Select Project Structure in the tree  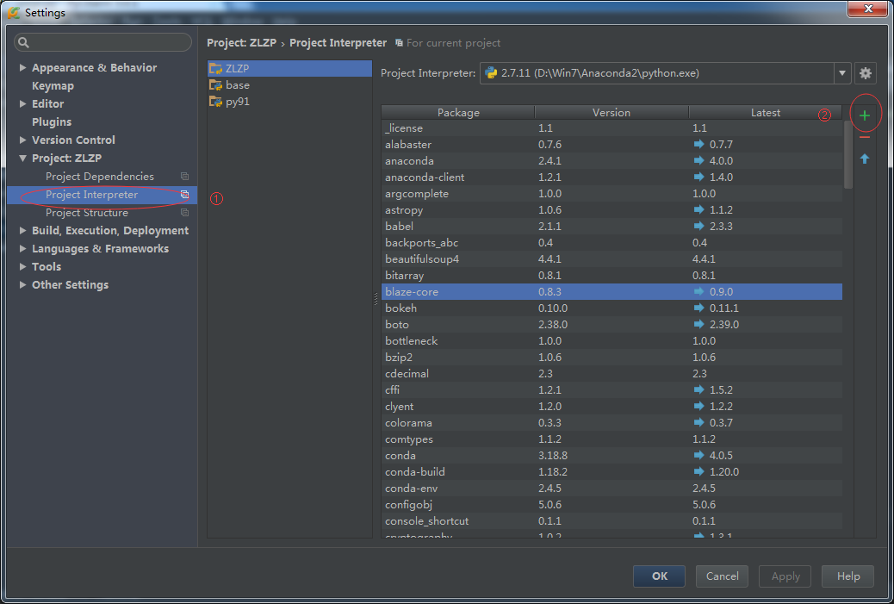coord(87,212)
